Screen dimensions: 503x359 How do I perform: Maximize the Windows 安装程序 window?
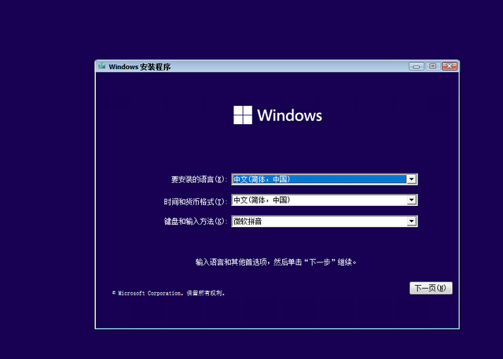tap(433, 66)
